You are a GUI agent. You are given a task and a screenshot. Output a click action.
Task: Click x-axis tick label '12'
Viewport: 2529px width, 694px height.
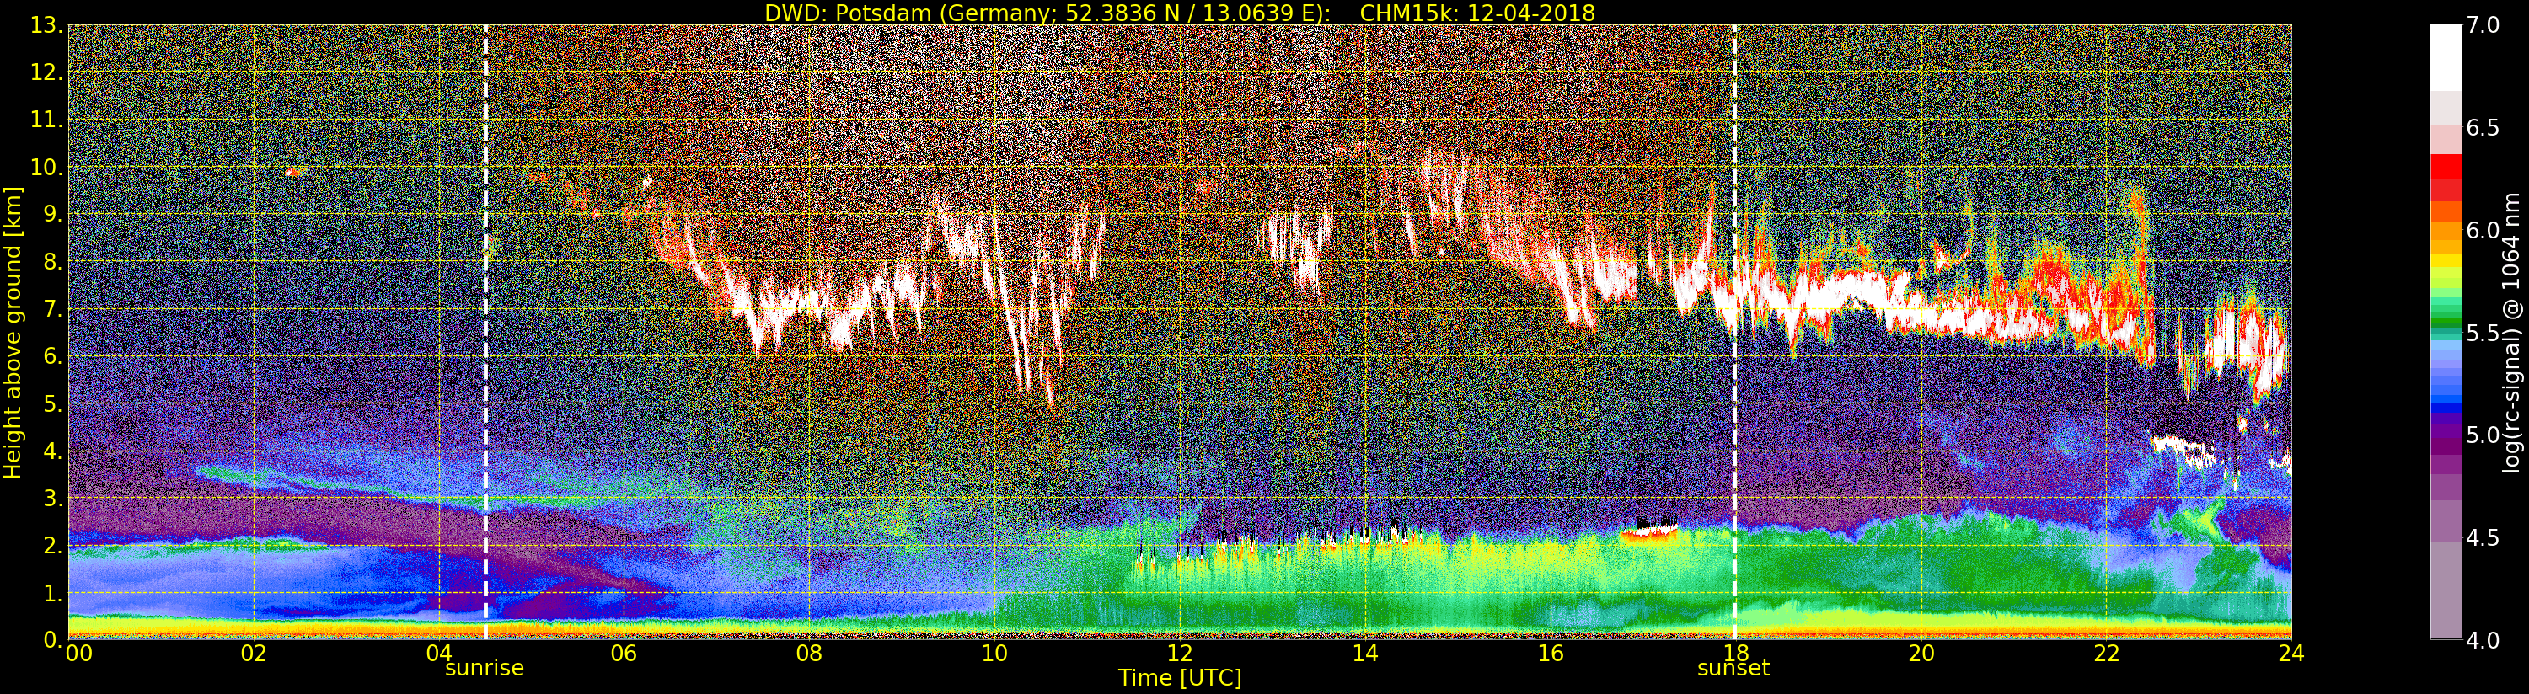coord(1180,654)
